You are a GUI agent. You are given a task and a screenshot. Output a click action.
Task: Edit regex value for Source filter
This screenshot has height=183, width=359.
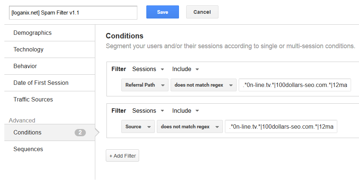281,127
